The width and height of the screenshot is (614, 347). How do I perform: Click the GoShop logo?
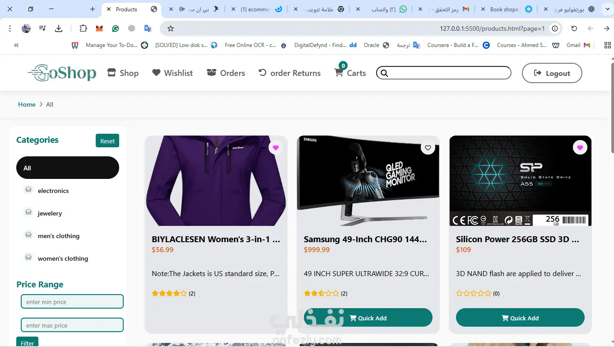62,73
